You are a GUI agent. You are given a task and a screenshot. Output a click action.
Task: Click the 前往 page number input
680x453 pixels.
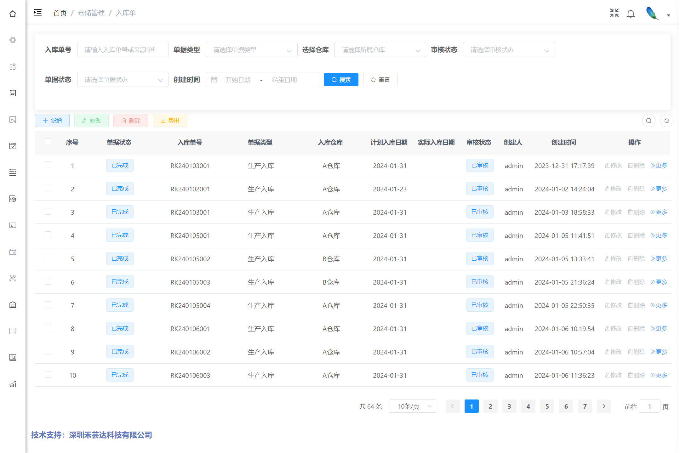649,406
